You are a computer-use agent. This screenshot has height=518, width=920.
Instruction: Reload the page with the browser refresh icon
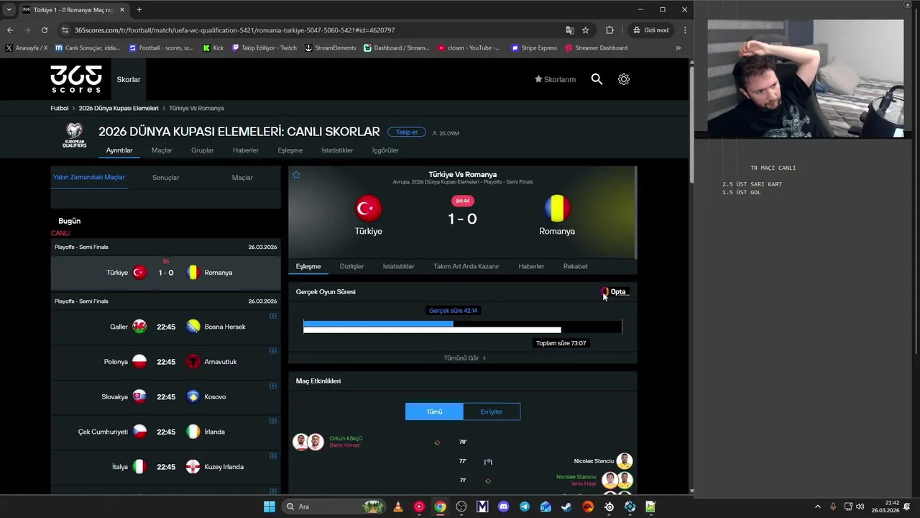(x=45, y=30)
